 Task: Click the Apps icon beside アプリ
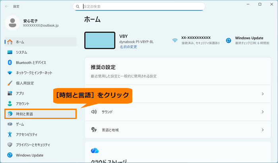[10, 93]
